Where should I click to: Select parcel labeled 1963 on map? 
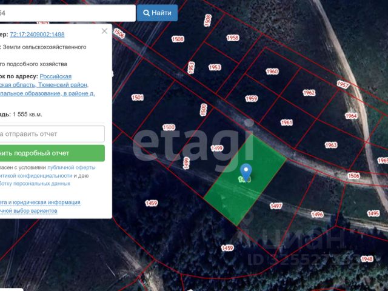[x=331, y=145]
